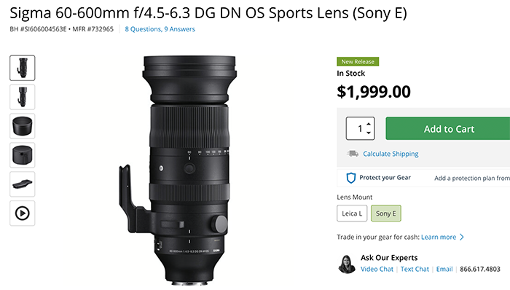Select the Sony E lens mount

(385, 213)
